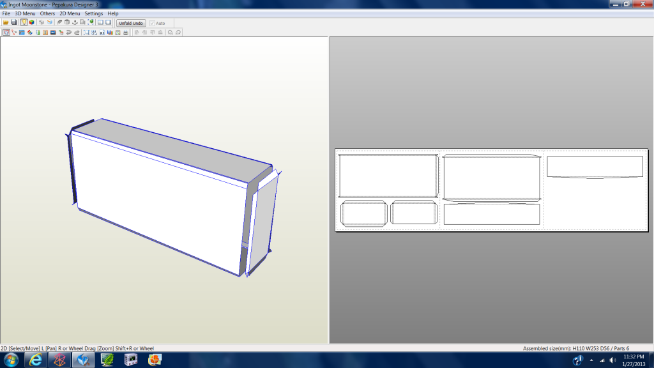This screenshot has height=368, width=654.
Task: Select the small octagonal bottom-left pattern part
Action: 363,213
